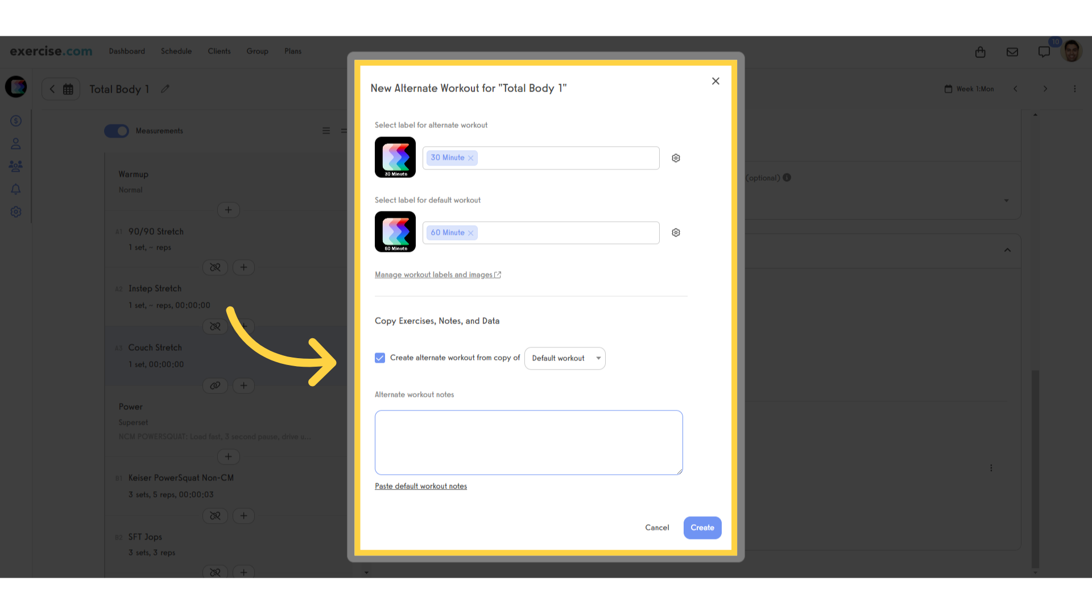Remove the 60 Minute label tag

pyautogui.click(x=471, y=233)
